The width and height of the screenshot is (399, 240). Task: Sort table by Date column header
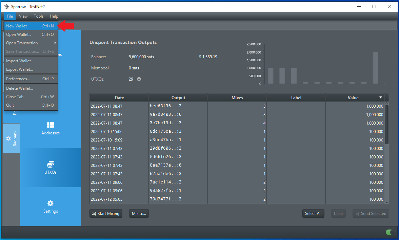(119, 97)
